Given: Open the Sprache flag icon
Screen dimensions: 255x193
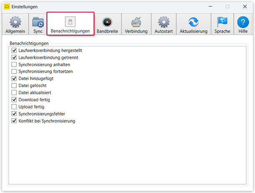Looking at the screenshot, I should [222, 22].
